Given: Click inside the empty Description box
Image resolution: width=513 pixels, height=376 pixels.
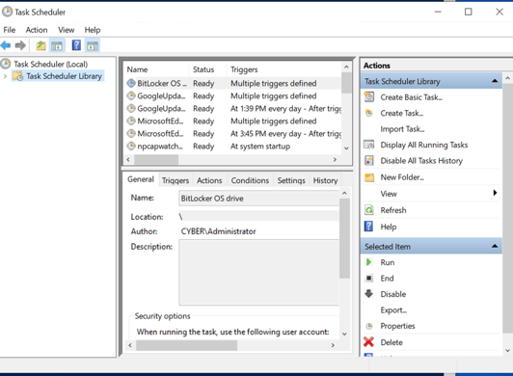Looking at the screenshot, I should coord(259,272).
